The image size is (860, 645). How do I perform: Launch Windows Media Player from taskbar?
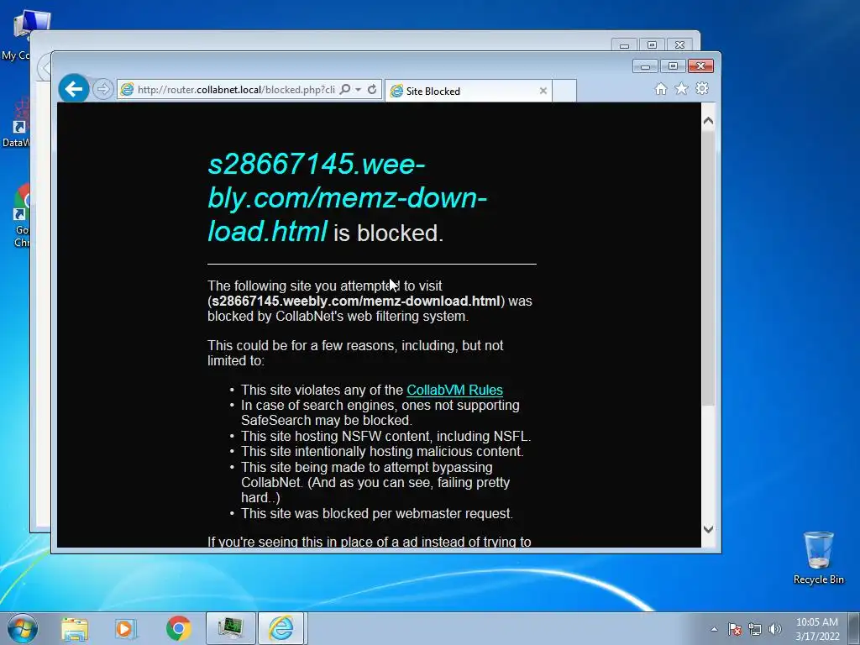(x=126, y=628)
